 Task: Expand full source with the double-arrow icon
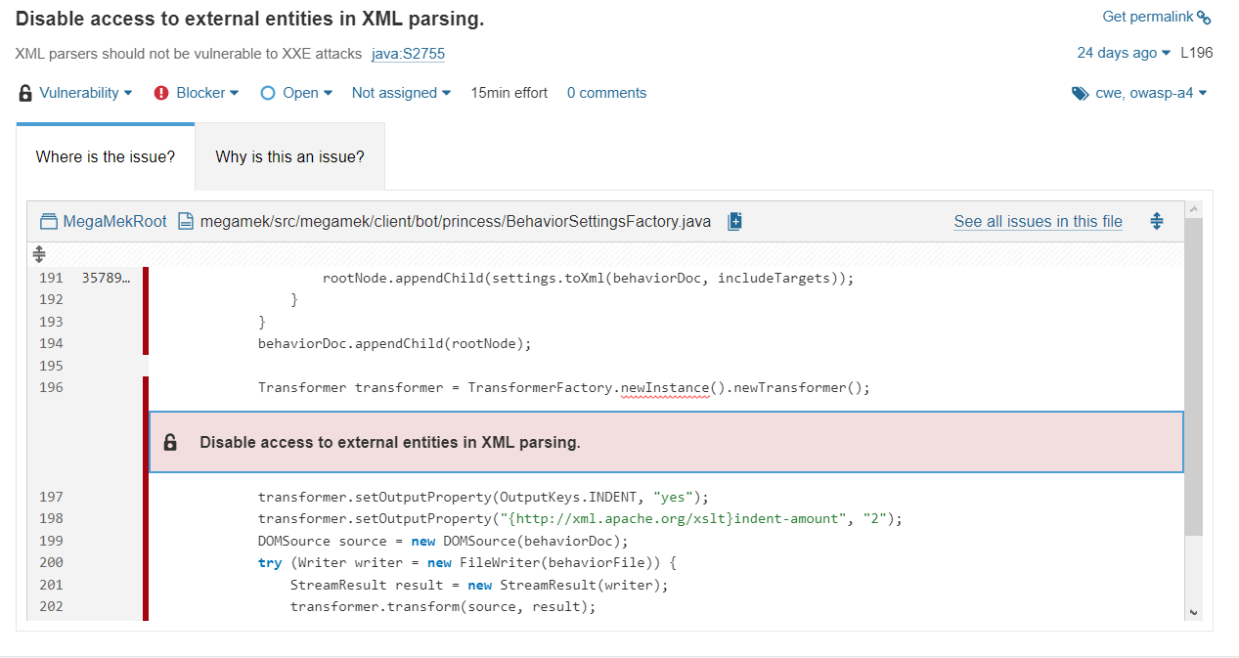1157,221
